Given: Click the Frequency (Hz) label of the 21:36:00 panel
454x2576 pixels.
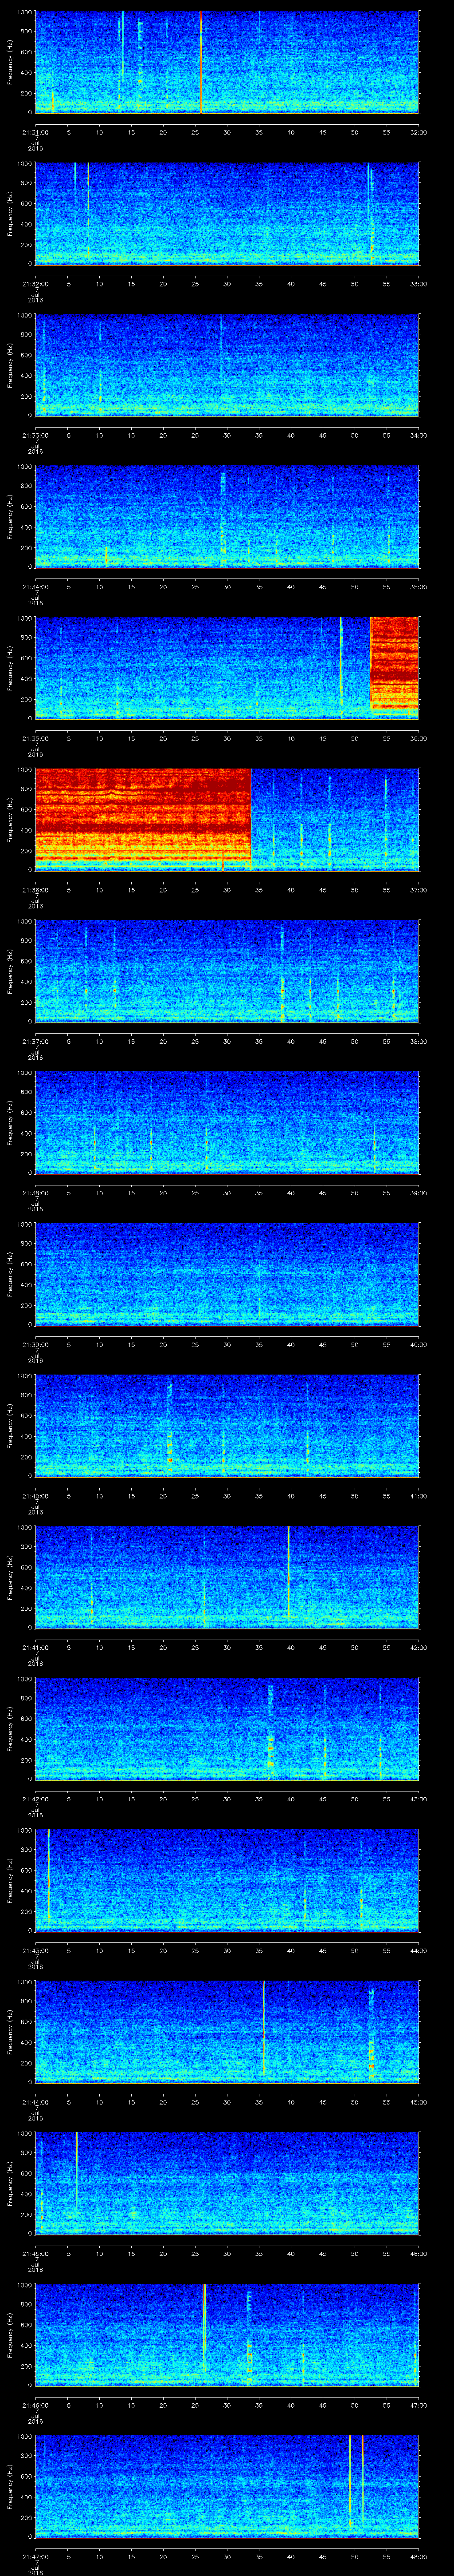Looking at the screenshot, I should pyautogui.click(x=10, y=819).
